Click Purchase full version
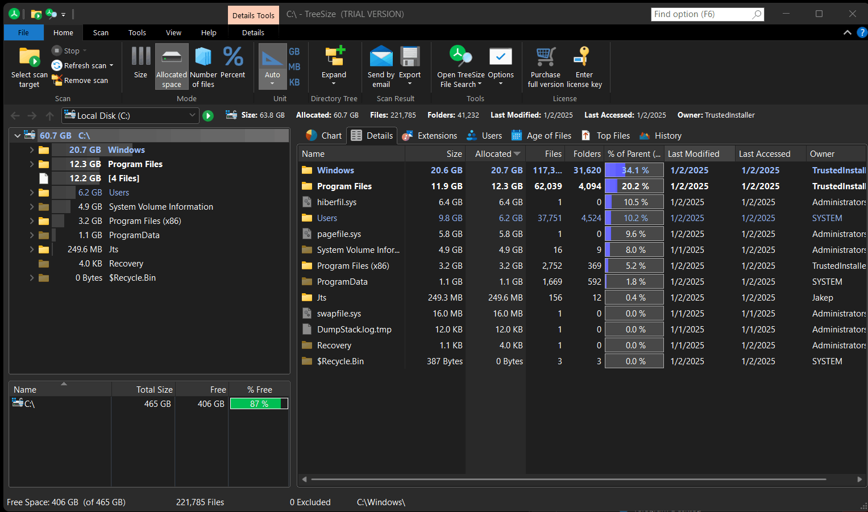This screenshot has width=868, height=512. tap(546, 66)
